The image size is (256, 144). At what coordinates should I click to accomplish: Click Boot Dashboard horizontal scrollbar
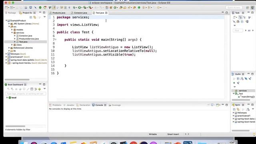[x=15, y=126]
